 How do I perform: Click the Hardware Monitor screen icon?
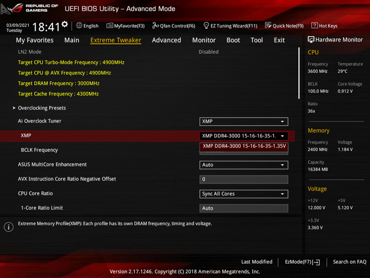tap(311, 40)
